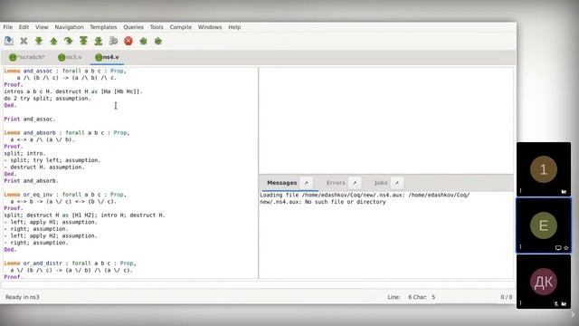
Task: Click the close buffer X icon
Action: [x=24, y=41]
